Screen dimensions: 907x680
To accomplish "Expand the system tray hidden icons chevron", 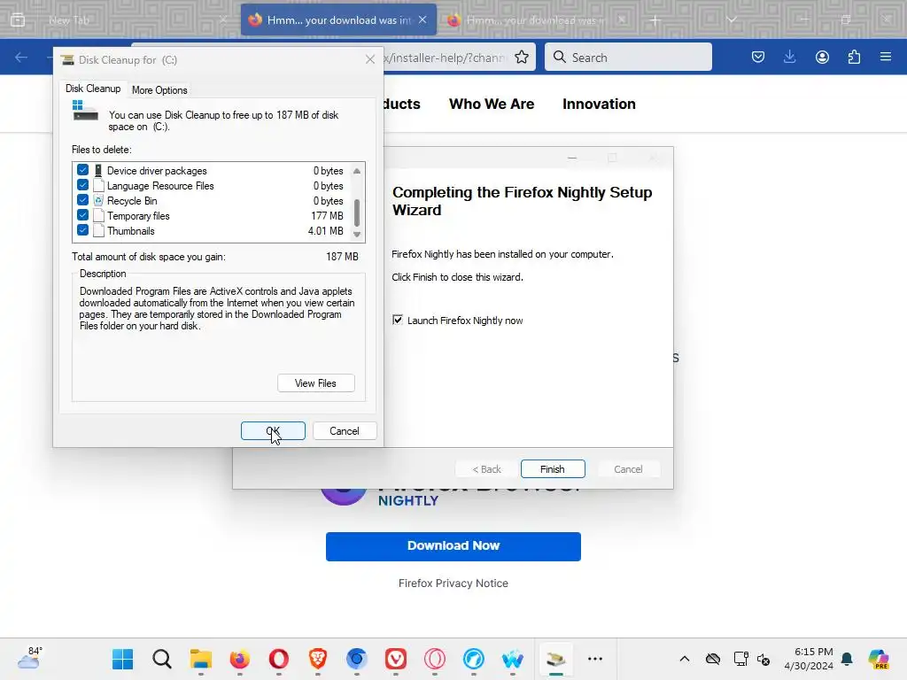I will point(685,659).
